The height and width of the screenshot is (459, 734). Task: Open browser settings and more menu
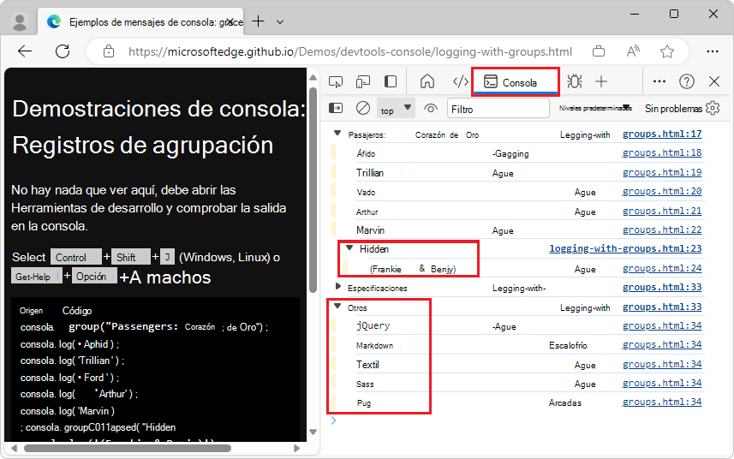tap(712, 51)
